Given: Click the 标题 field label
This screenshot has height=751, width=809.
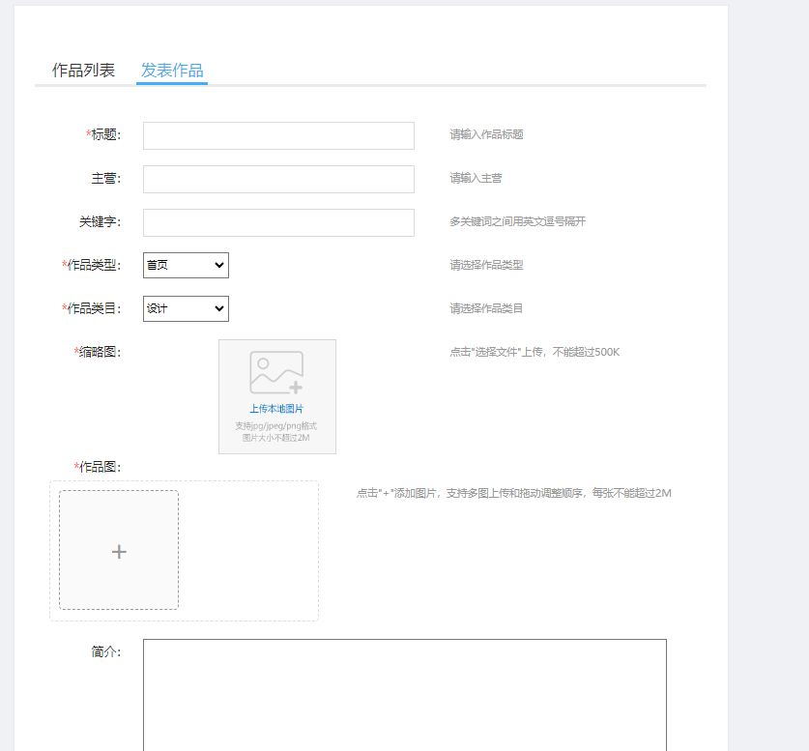Looking at the screenshot, I should pyautogui.click(x=103, y=134).
